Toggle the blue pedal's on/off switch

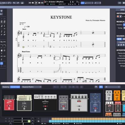[95, 108]
